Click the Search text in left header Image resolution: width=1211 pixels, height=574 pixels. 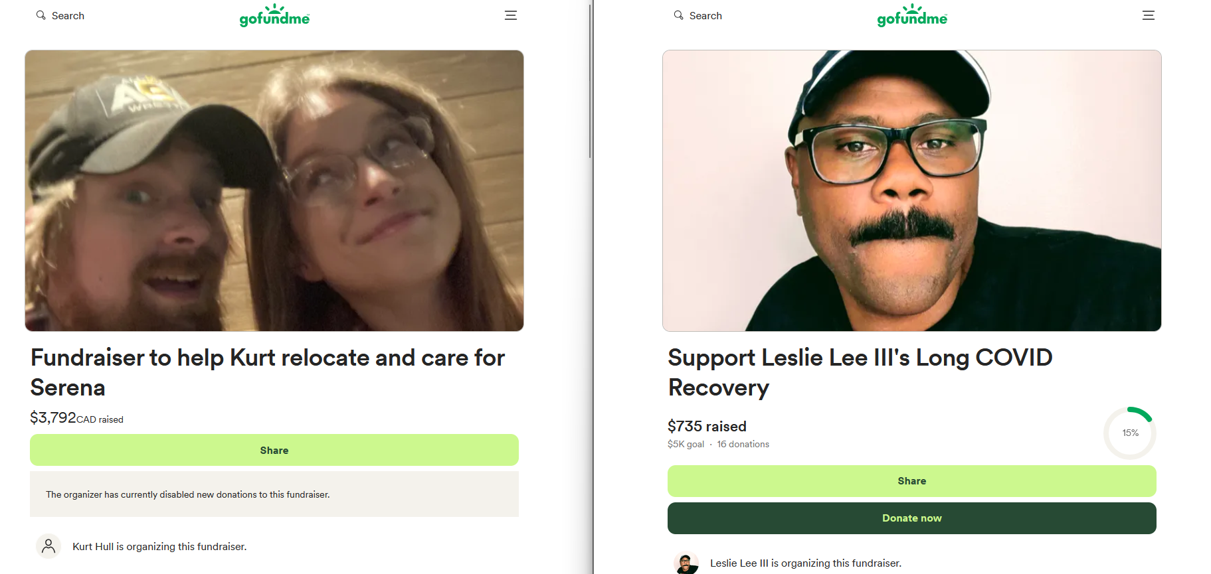68,15
